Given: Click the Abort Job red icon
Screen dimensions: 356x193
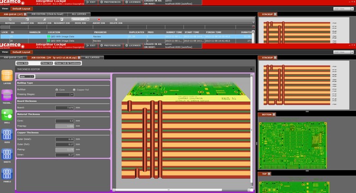Looking at the screenshot, I should pos(99,20).
